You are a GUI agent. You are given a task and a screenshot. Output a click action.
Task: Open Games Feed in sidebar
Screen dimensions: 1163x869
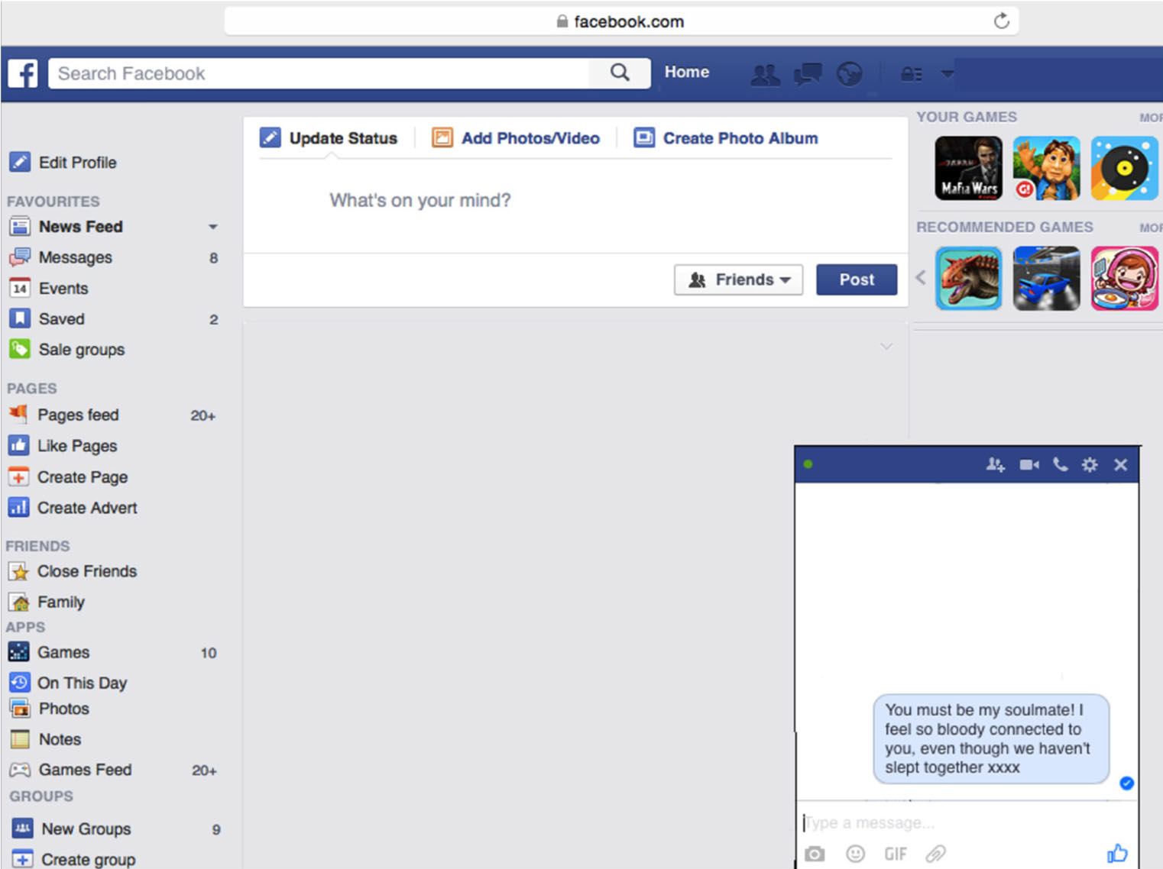(x=70, y=770)
